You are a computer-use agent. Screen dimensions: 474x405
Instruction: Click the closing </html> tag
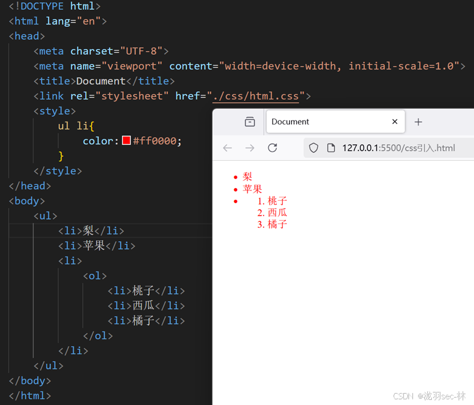point(30,396)
